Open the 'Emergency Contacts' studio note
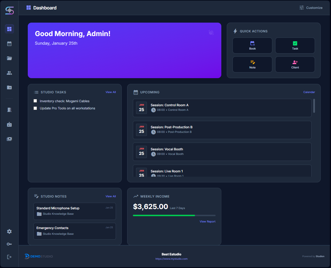 click(x=75, y=231)
